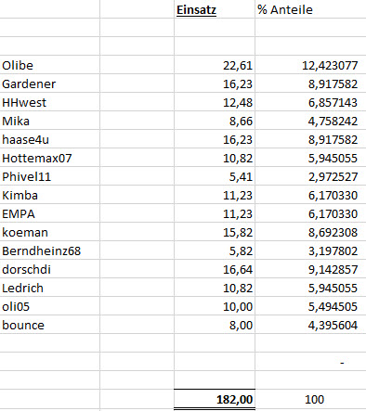Select cell showing 12,423077

[310, 65]
